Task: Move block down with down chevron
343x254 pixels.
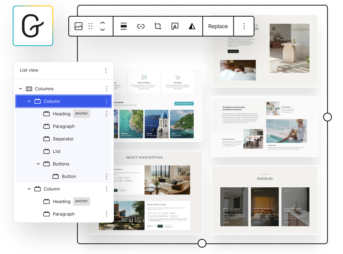Action: [102, 30]
